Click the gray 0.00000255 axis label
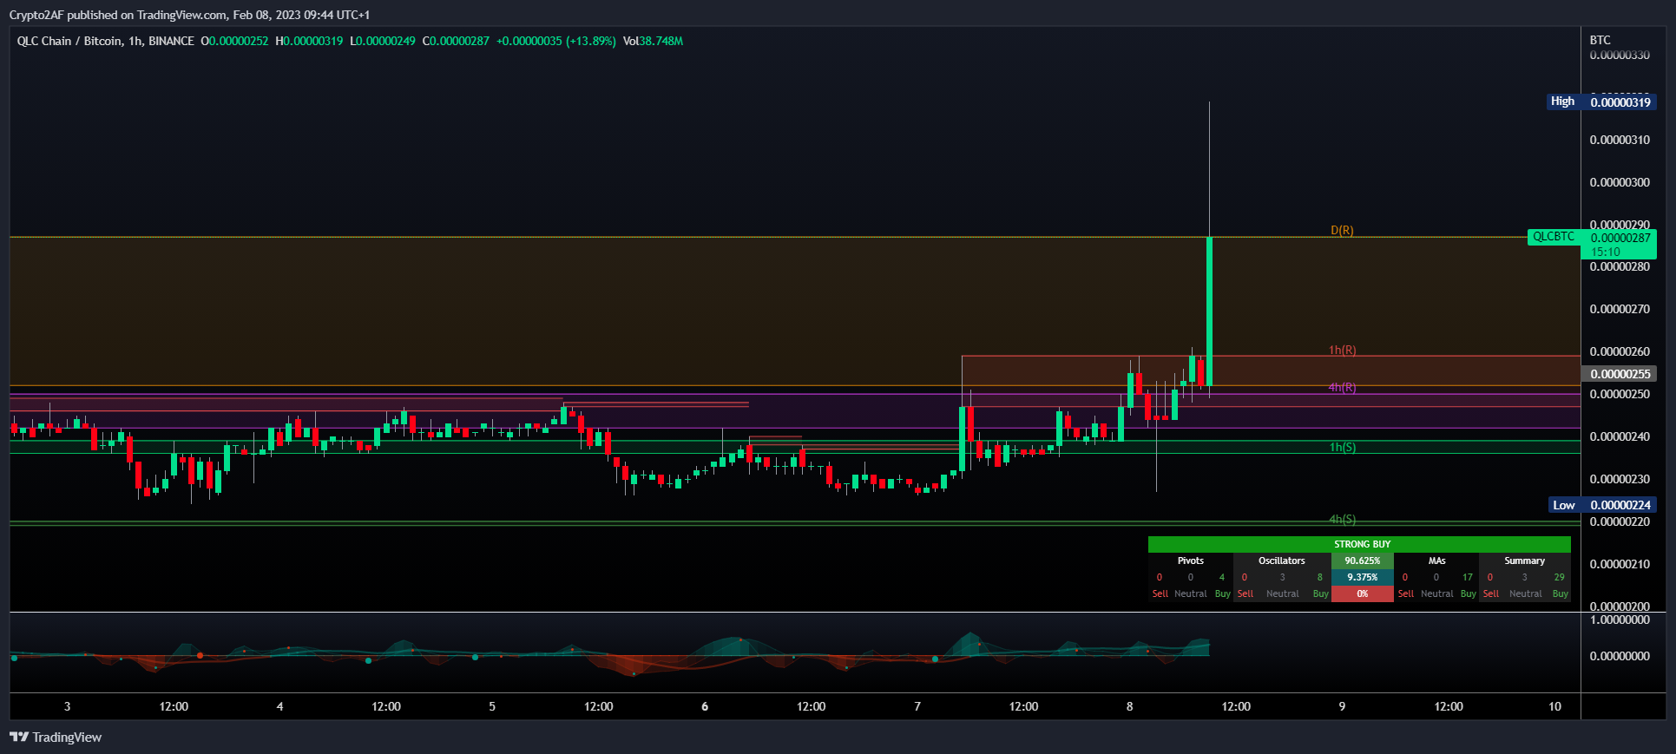Screen dimensions: 1676x754 click(1620, 374)
